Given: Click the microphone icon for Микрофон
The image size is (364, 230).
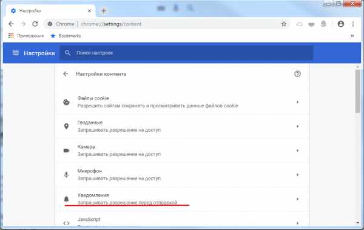Looking at the screenshot, I should tap(66, 175).
